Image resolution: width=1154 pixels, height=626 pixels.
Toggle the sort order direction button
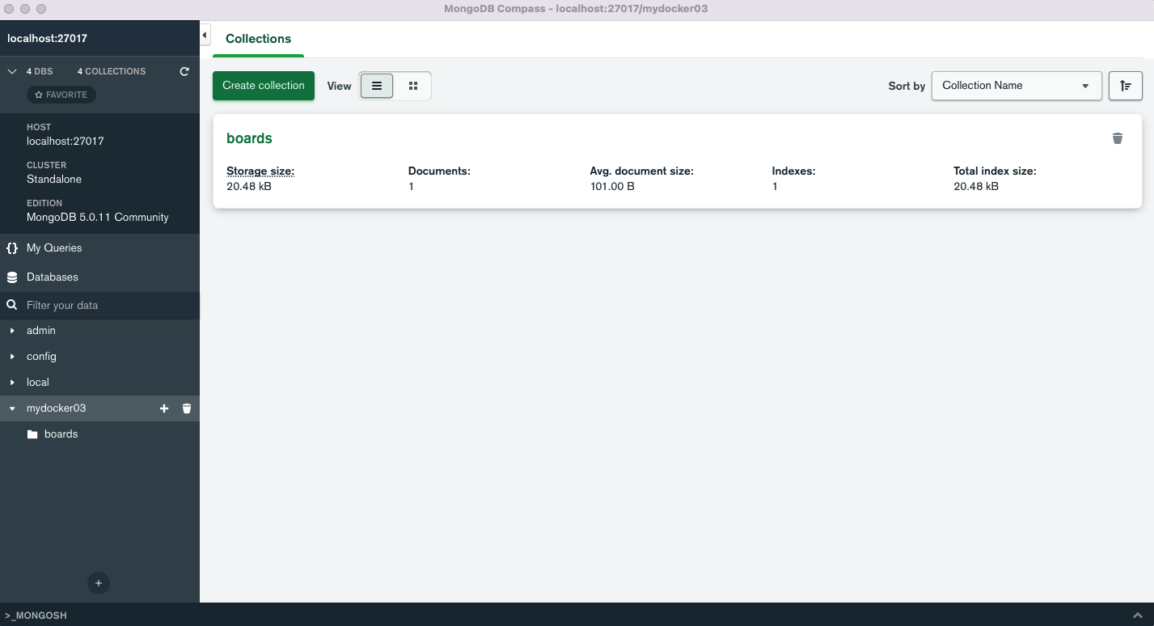pos(1125,86)
